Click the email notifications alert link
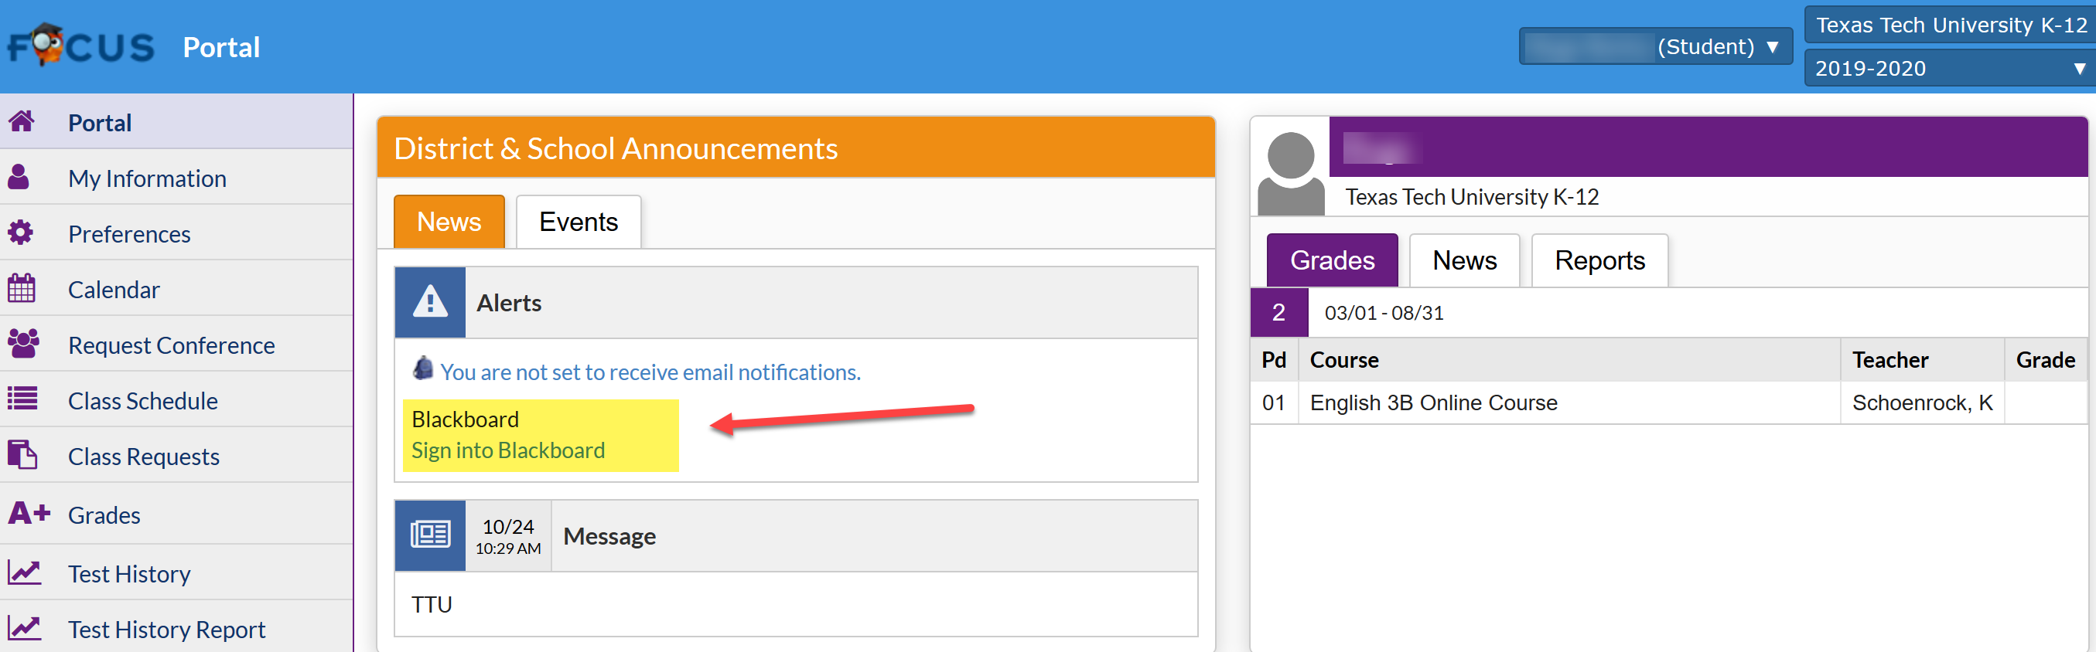The height and width of the screenshot is (652, 2096). pyautogui.click(x=650, y=372)
